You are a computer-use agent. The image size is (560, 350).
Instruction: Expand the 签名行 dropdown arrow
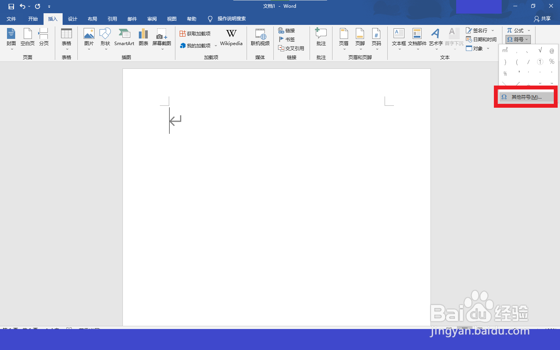(x=493, y=30)
